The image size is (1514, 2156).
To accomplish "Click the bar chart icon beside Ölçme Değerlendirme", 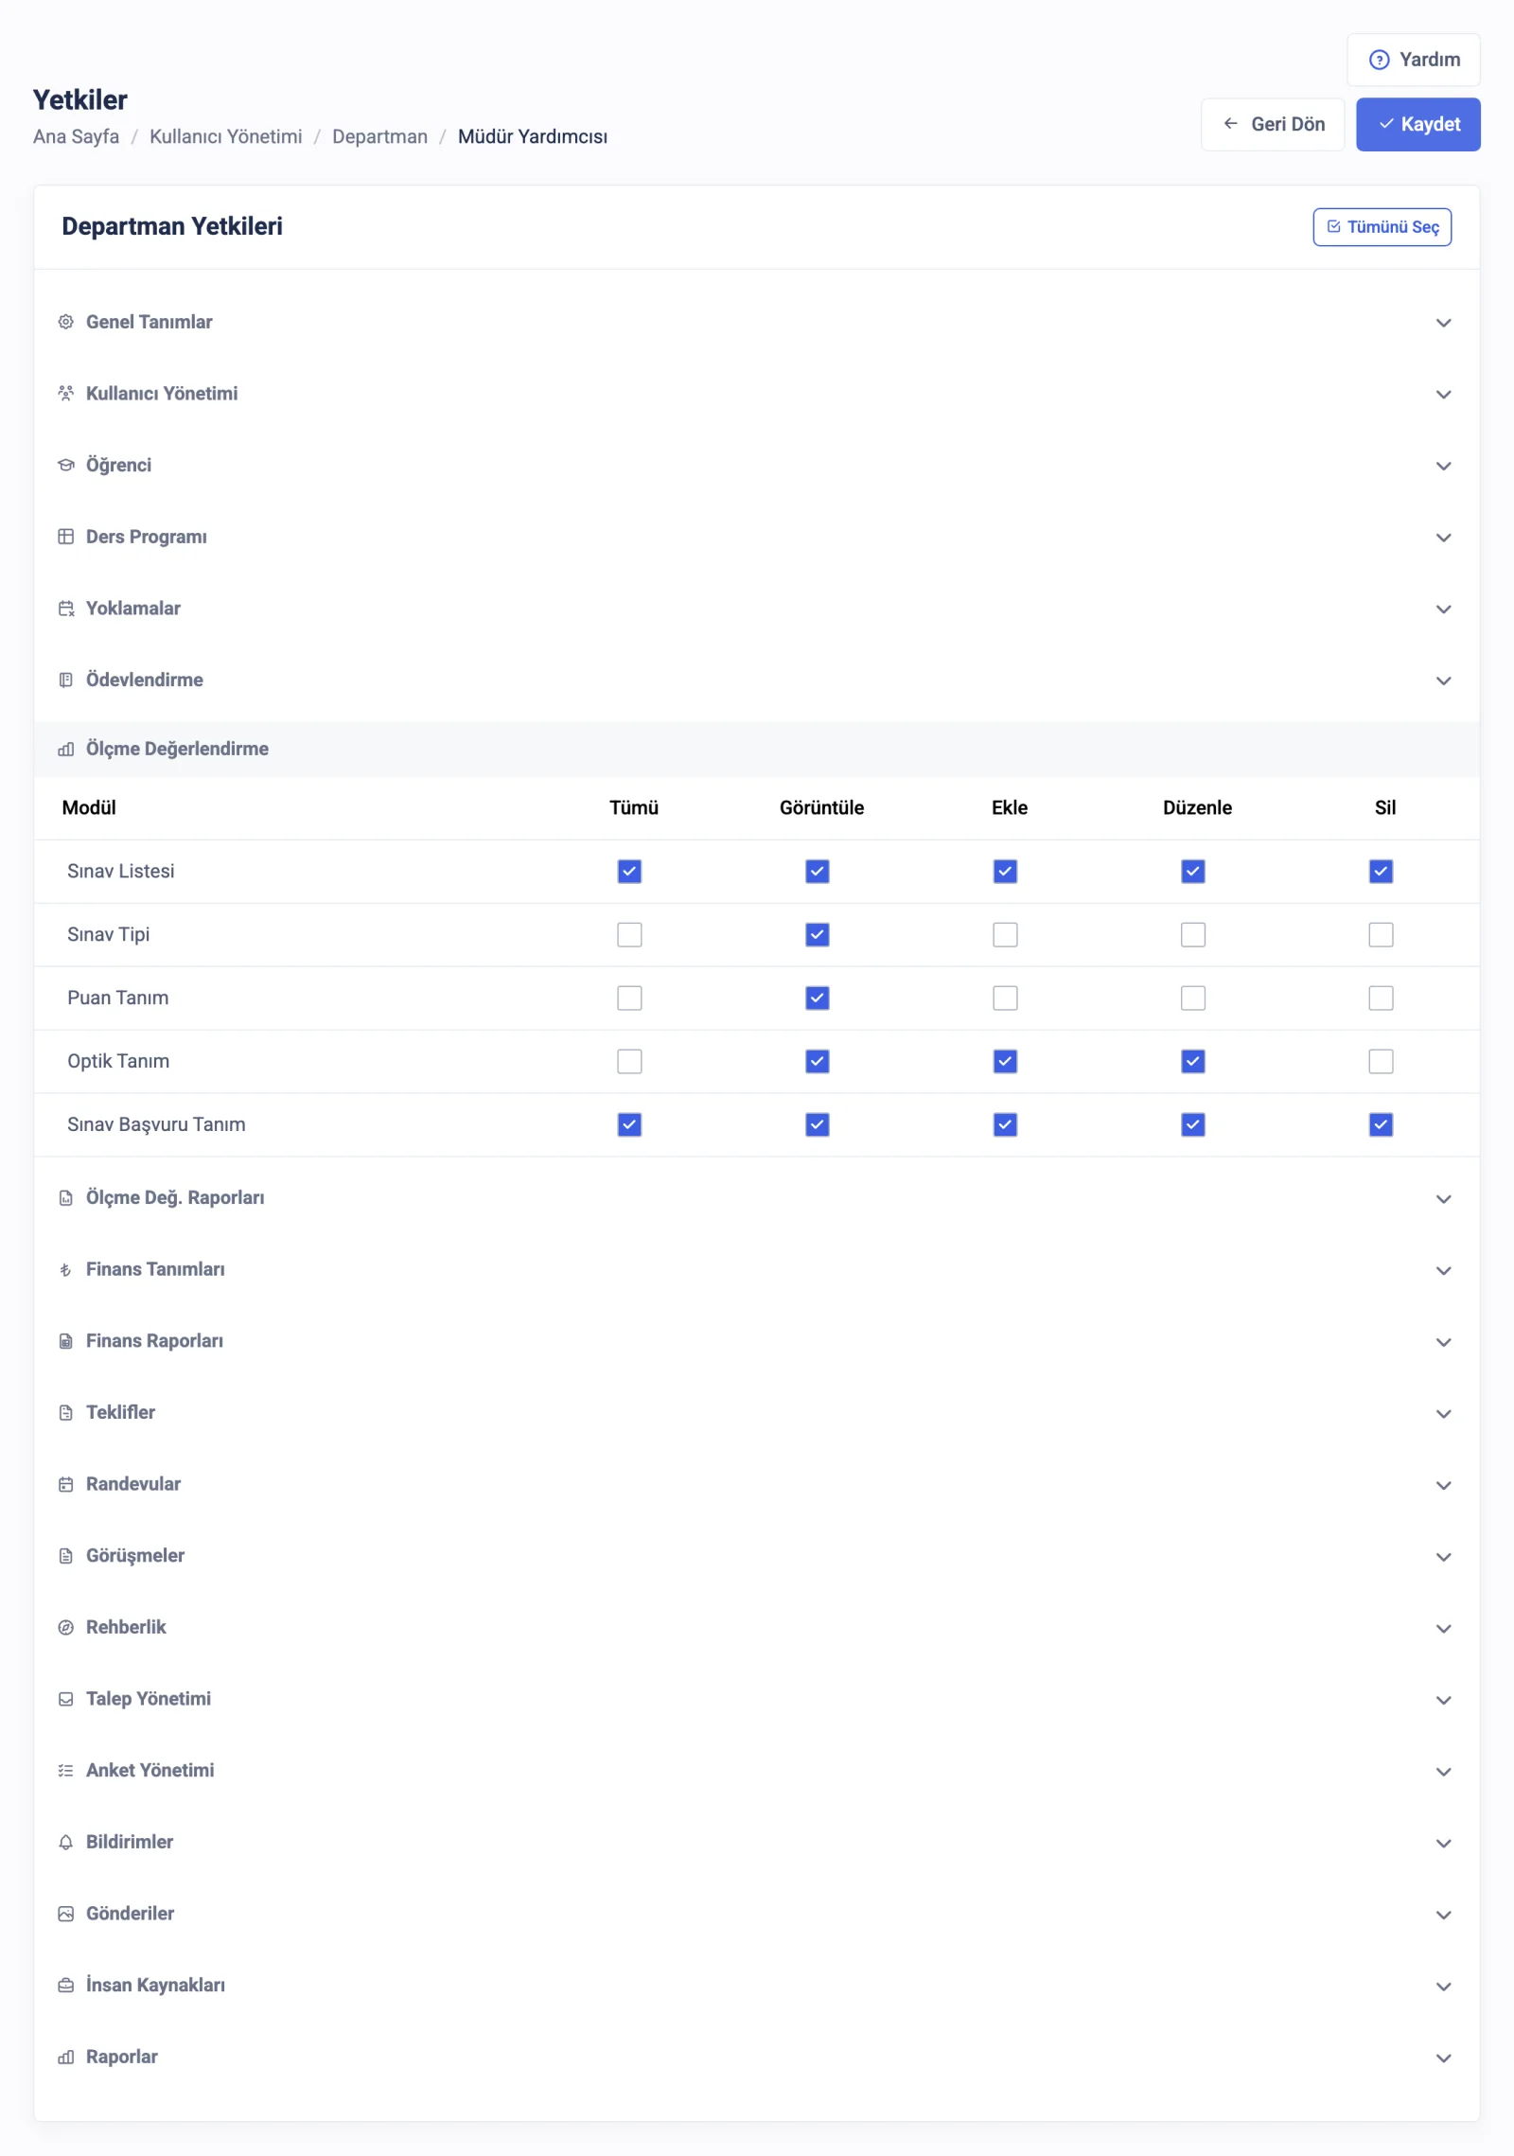I will click(65, 750).
